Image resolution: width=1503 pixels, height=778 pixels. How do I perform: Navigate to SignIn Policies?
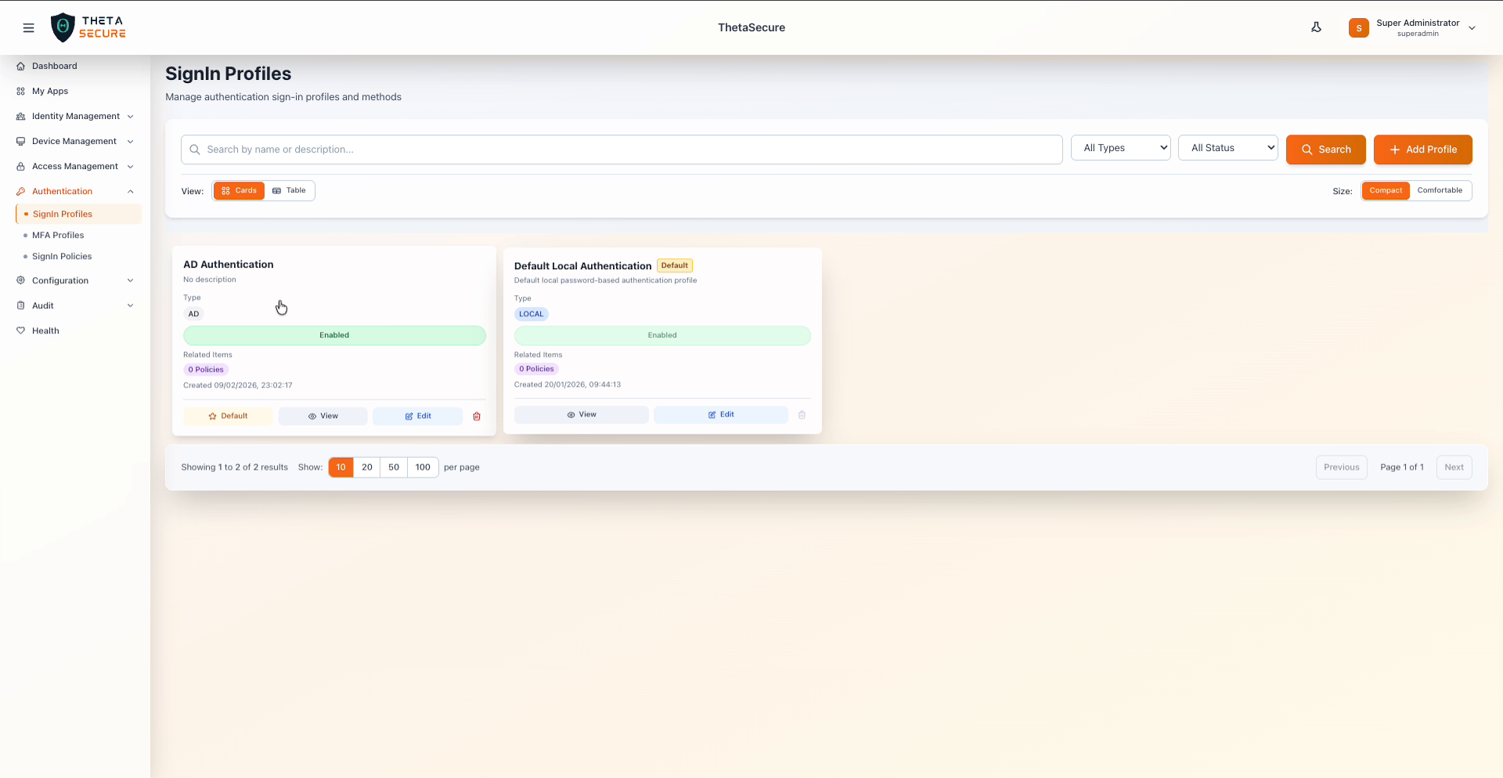(62, 256)
